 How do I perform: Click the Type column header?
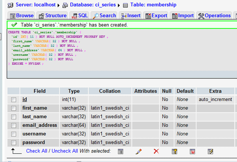coord(74,91)
